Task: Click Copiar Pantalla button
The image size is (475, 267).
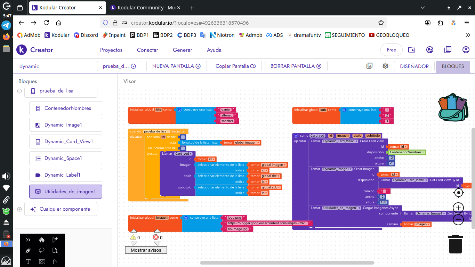Action: (x=236, y=66)
